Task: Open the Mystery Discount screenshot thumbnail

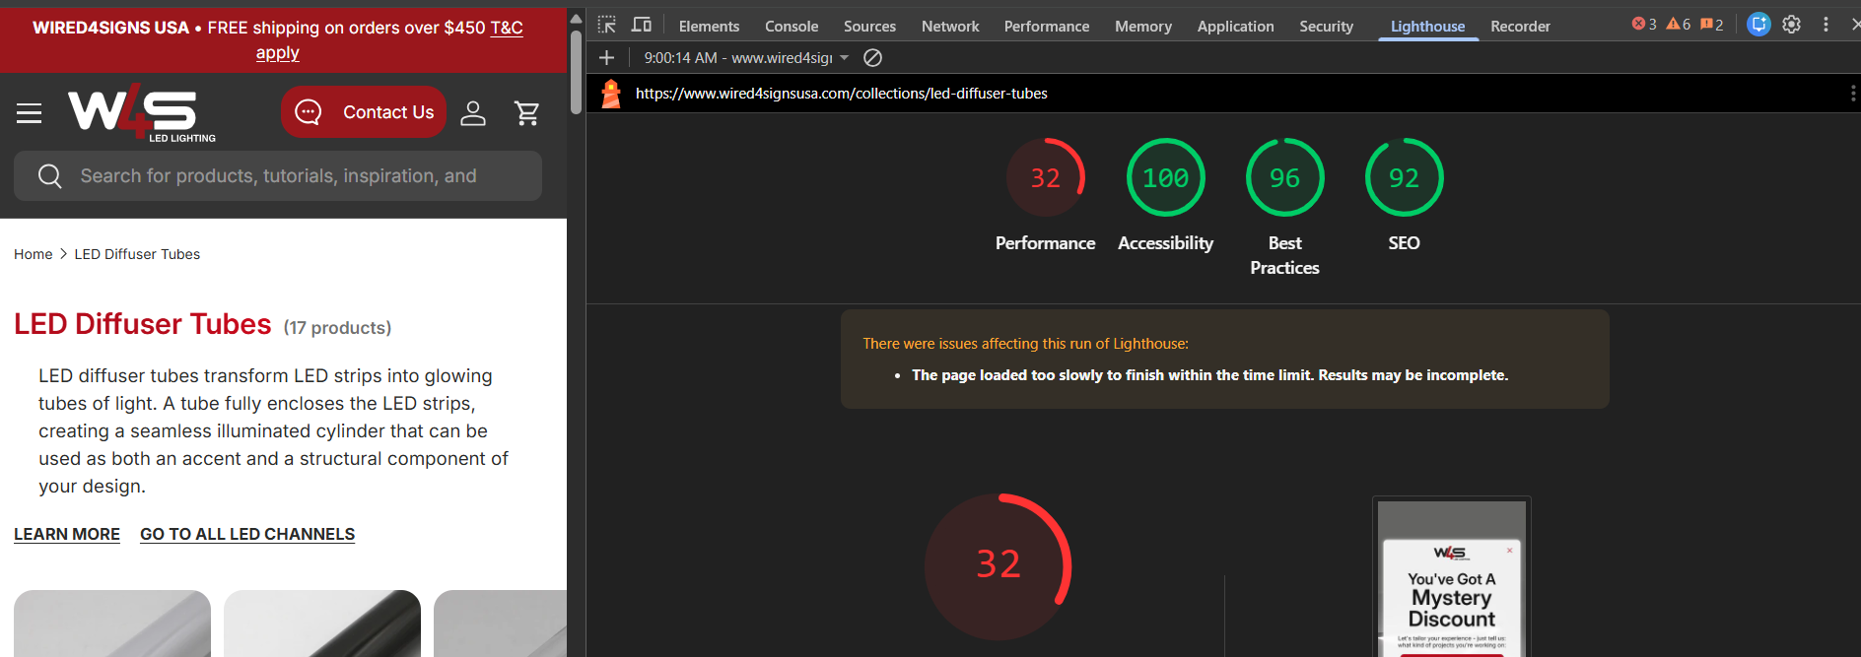Action: pos(1452,579)
